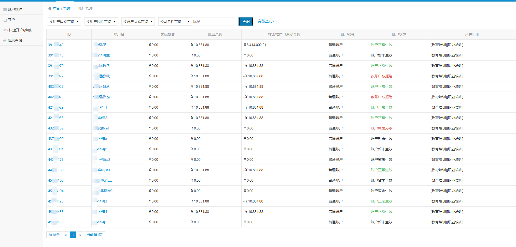This screenshot has height=247, width=516.
Task: Select 快速开户(推荐) menu item
Action: [21, 30]
